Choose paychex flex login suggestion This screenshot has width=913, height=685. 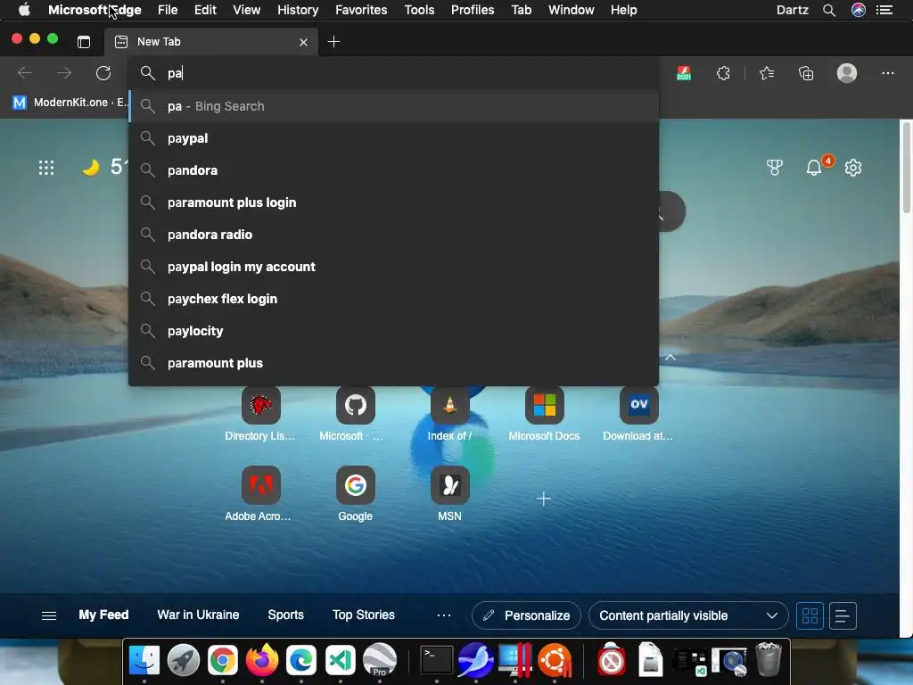point(393,299)
